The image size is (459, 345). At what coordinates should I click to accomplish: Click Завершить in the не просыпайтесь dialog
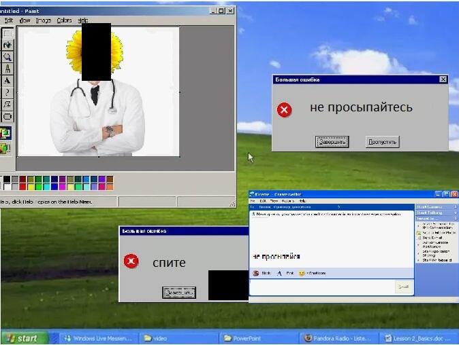click(332, 142)
